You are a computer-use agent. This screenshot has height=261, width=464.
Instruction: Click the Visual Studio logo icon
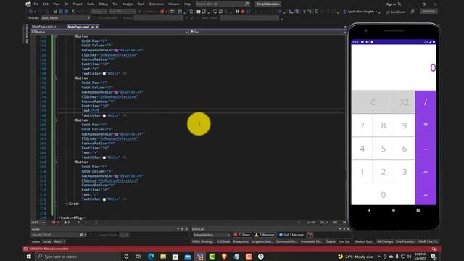click(28, 4)
